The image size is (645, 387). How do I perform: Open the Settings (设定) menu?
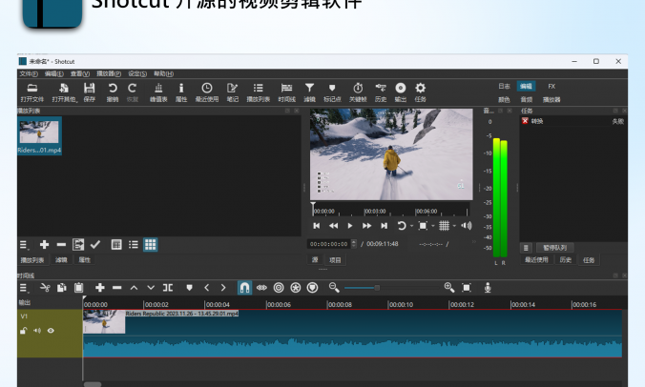pyautogui.click(x=137, y=73)
